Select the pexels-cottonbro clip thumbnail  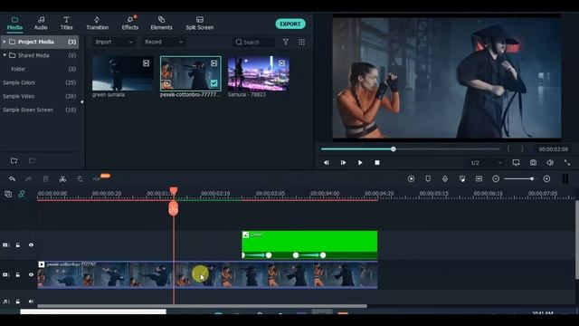(191, 73)
